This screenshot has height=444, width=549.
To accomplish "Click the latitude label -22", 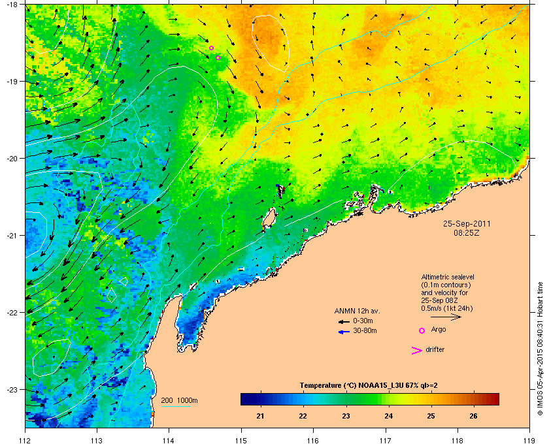I will [11, 313].
